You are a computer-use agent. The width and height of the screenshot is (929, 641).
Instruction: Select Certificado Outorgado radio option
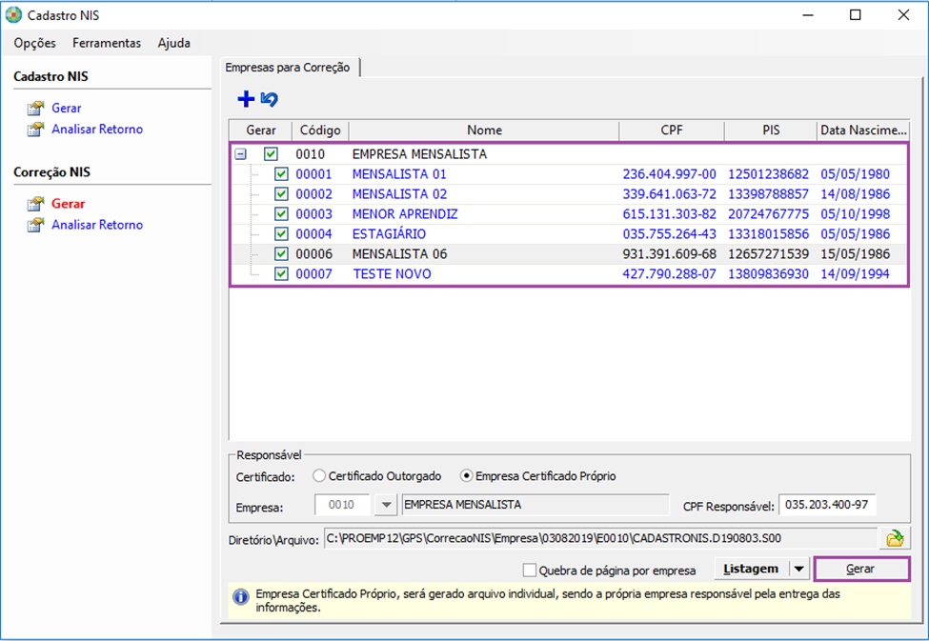pyautogui.click(x=319, y=475)
